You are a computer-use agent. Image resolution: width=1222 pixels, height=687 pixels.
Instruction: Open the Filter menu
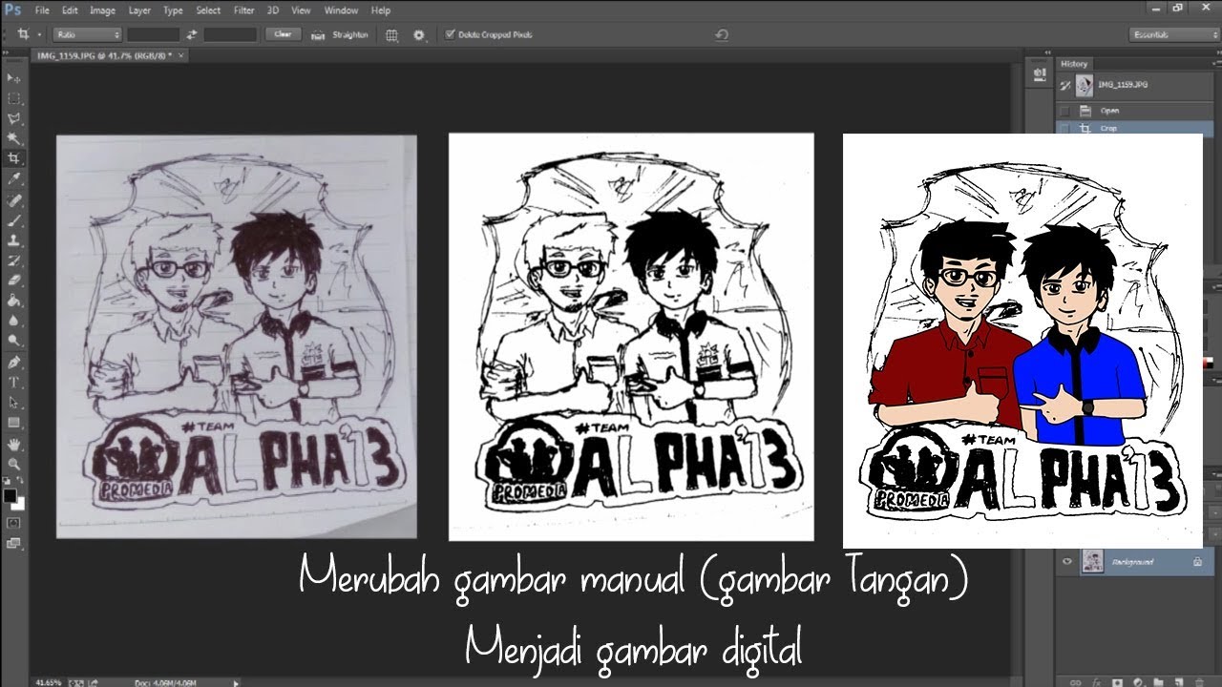point(243,10)
